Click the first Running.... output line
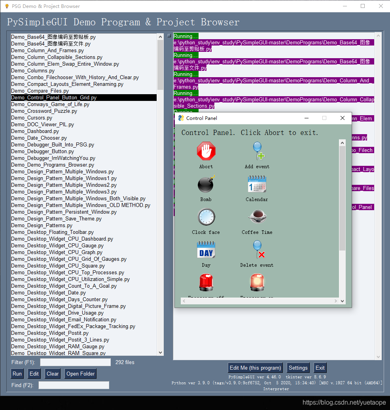Image resolution: width=390 pixels, height=410 pixels. tap(186, 36)
